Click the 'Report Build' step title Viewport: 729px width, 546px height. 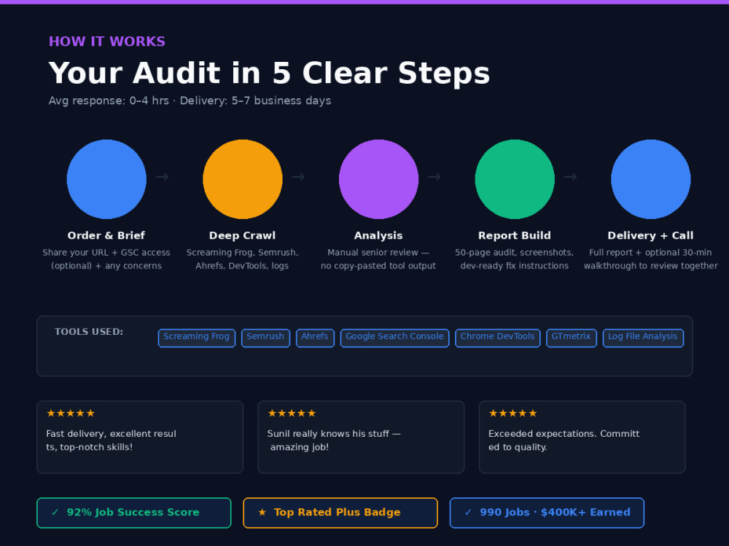tap(515, 235)
